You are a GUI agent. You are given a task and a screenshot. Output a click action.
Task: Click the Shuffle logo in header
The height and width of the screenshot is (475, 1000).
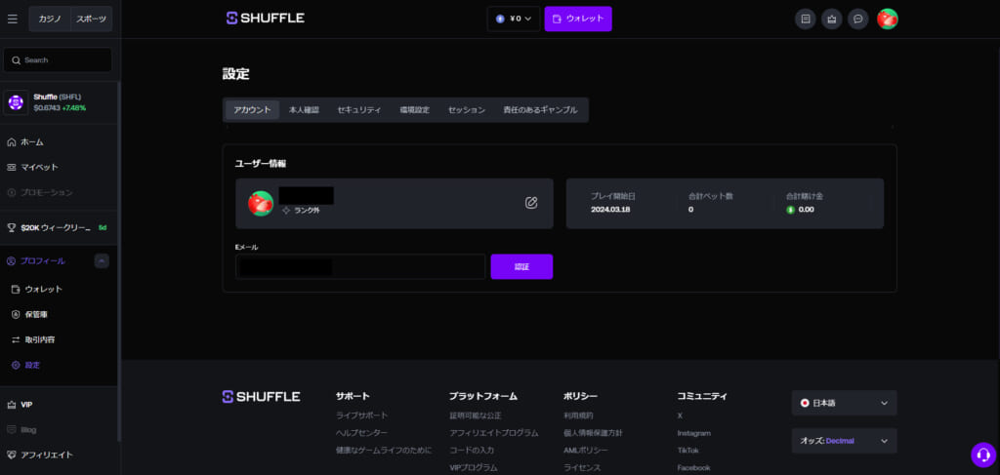pyautogui.click(x=266, y=19)
